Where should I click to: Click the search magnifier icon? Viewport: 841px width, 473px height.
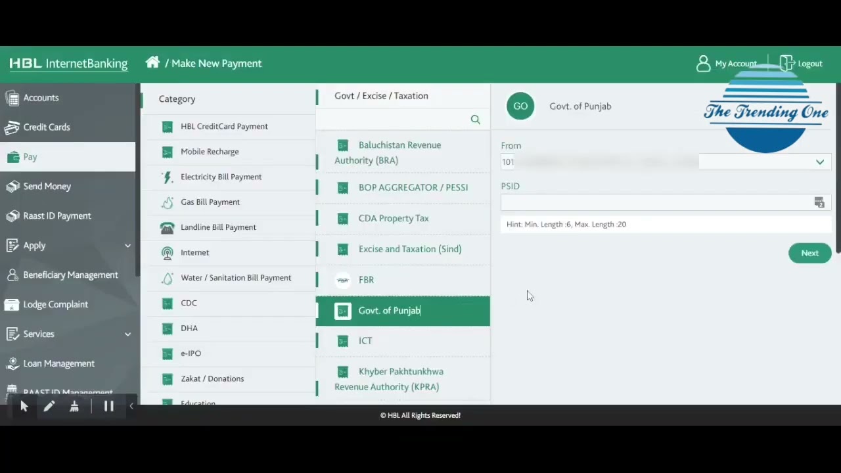point(475,120)
